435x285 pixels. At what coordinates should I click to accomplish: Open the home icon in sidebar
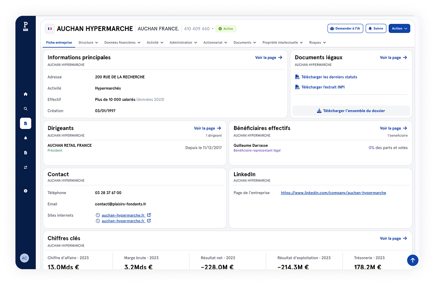click(26, 94)
